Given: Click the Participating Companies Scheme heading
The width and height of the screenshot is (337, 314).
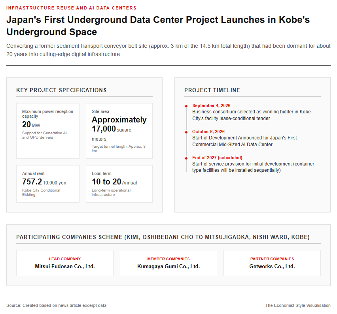Looking at the screenshot, I should [163, 237].
